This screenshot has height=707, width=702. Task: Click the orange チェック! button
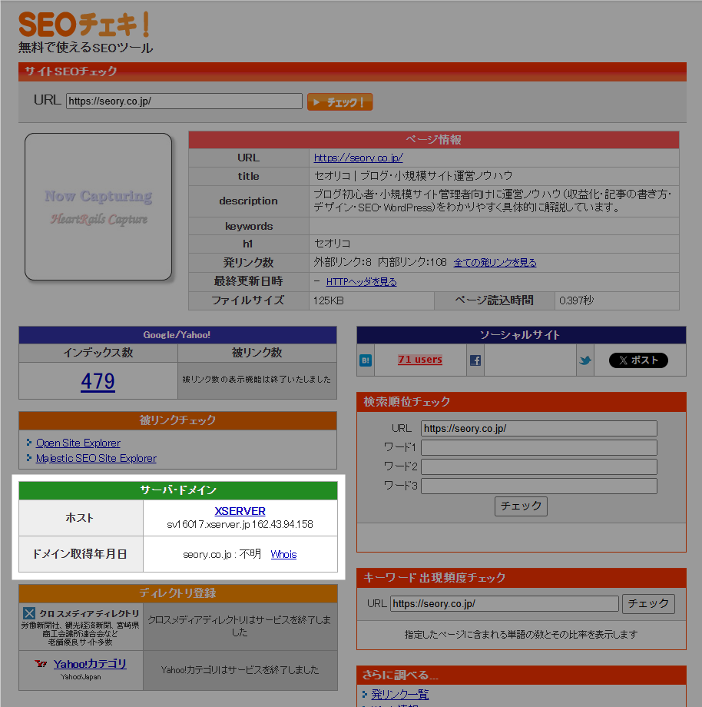point(339,102)
